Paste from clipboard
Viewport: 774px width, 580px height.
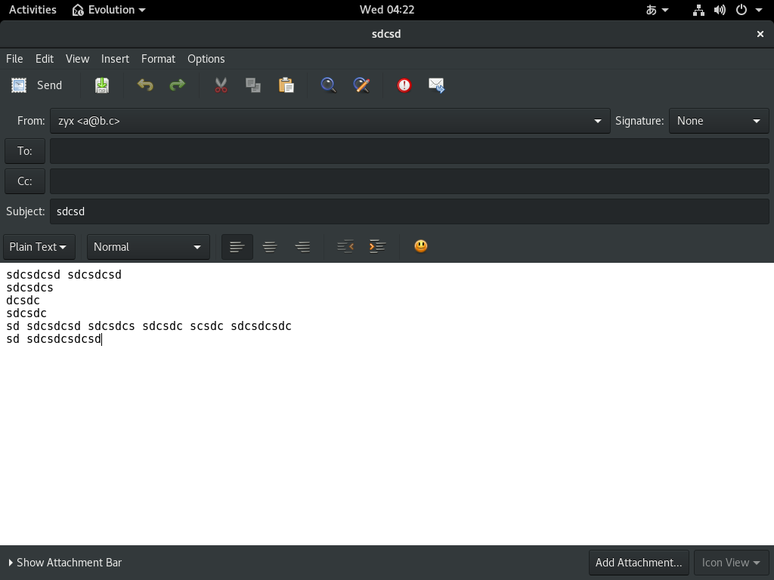(286, 85)
